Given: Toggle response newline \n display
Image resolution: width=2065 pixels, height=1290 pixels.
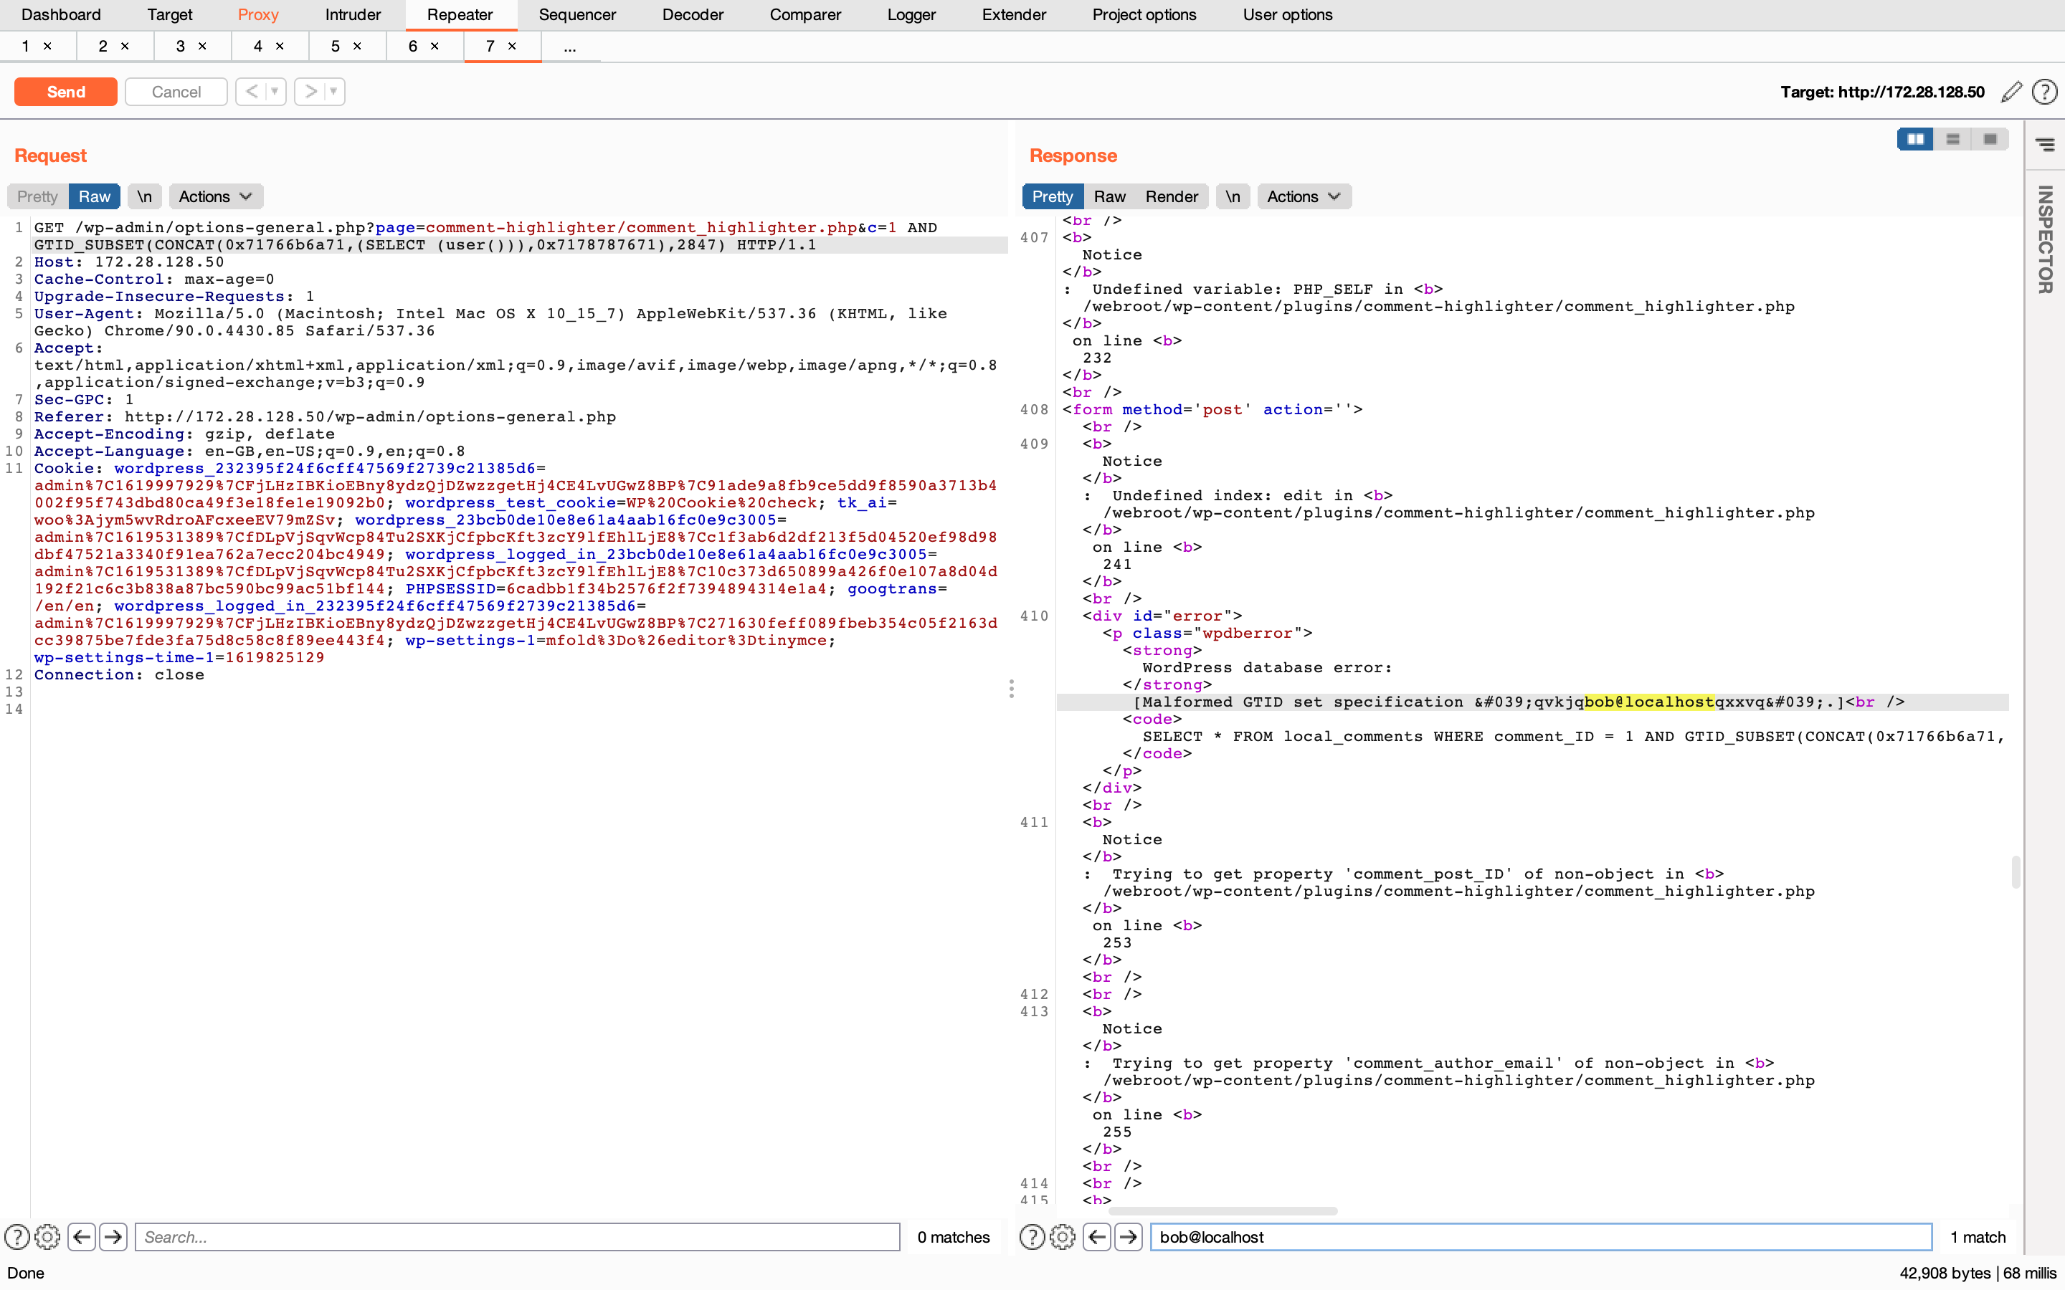Looking at the screenshot, I should [x=1232, y=196].
